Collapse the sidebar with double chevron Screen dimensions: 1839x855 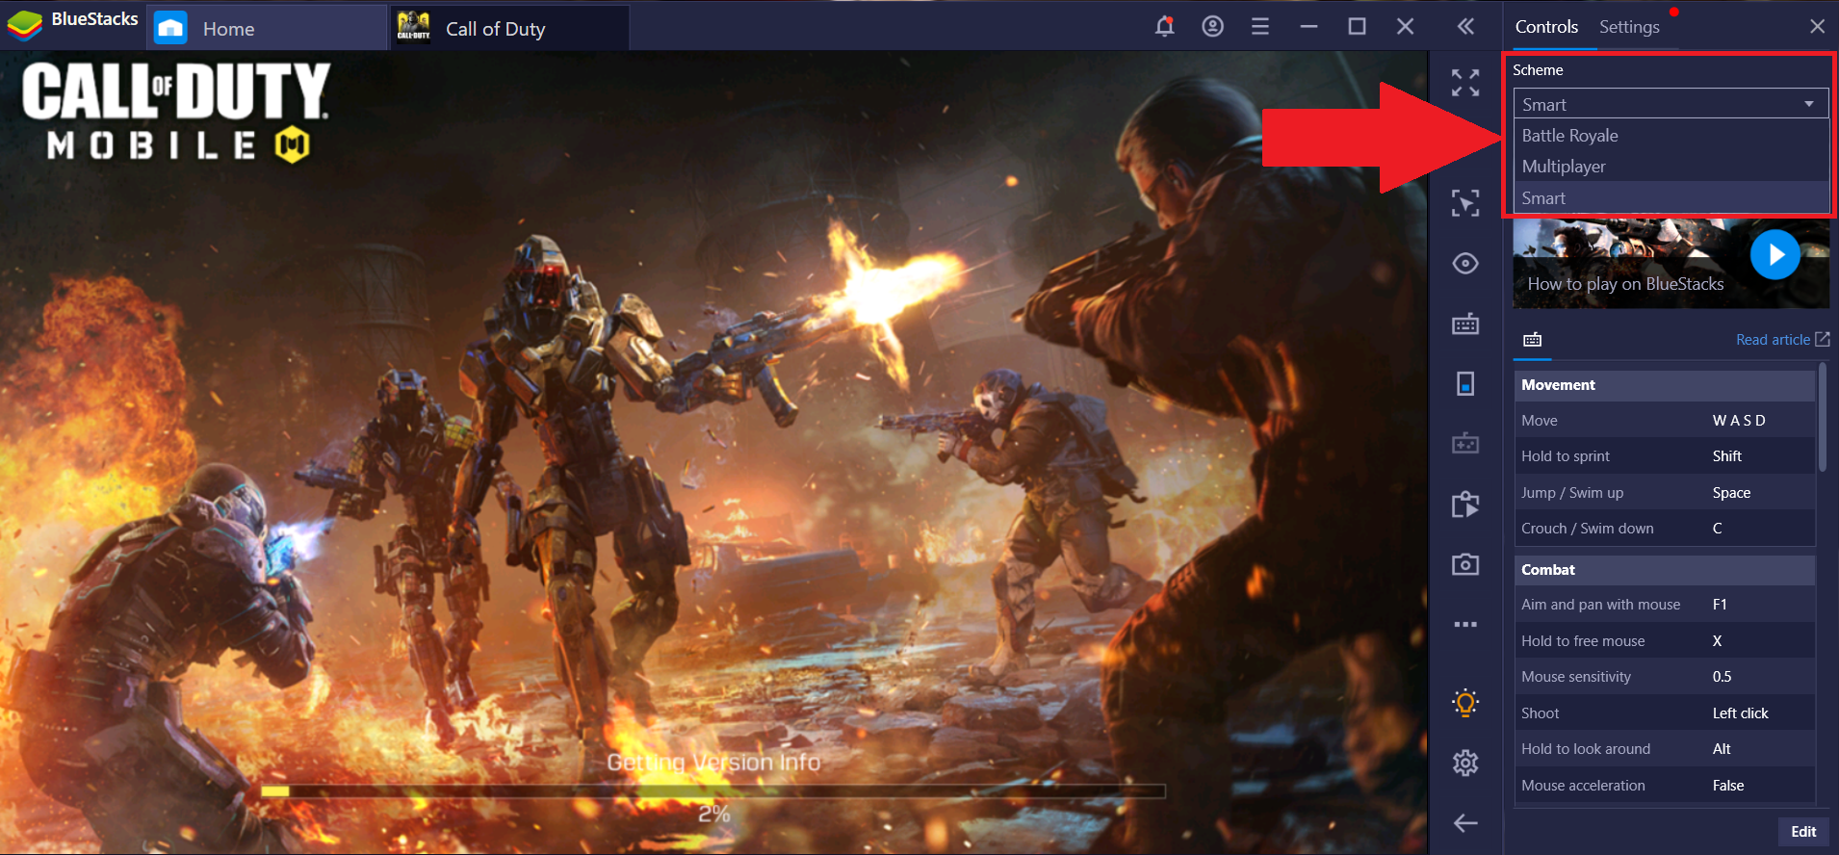point(1465,26)
